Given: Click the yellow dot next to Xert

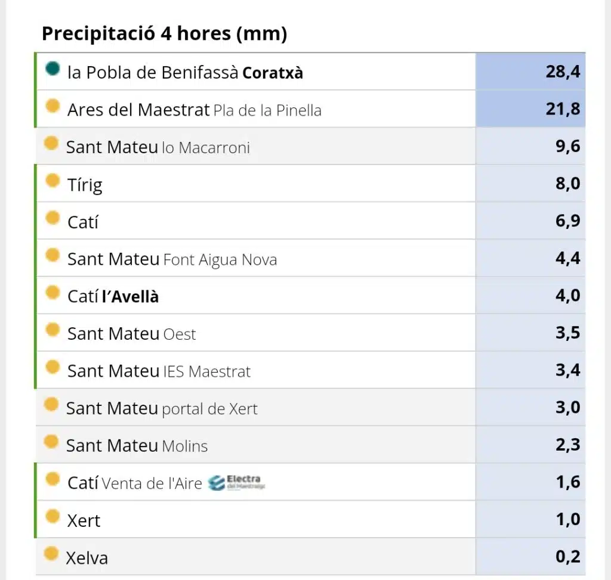Looking at the screenshot, I should 53,516.
